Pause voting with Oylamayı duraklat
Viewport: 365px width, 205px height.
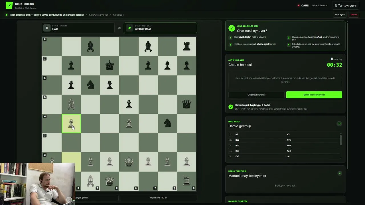[x=256, y=95]
